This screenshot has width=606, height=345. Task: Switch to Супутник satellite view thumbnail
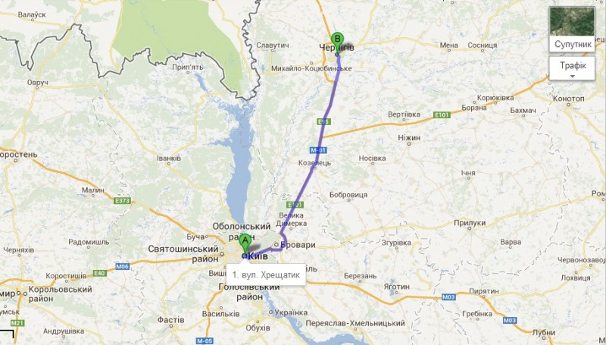click(x=572, y=29)
